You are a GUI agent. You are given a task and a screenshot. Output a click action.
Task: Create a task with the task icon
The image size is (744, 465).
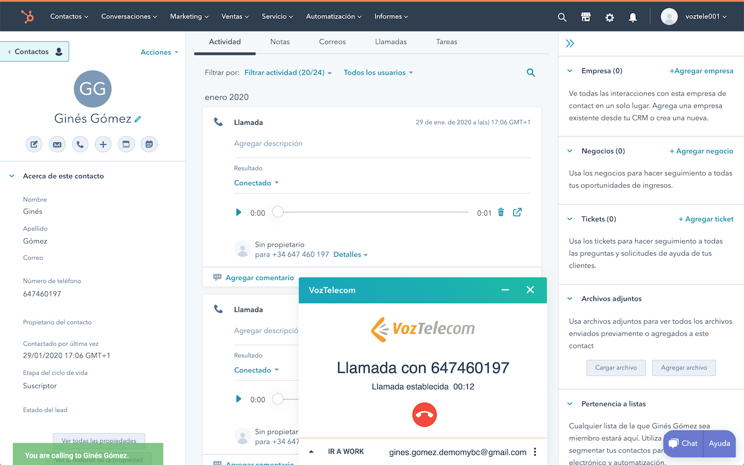126,144
